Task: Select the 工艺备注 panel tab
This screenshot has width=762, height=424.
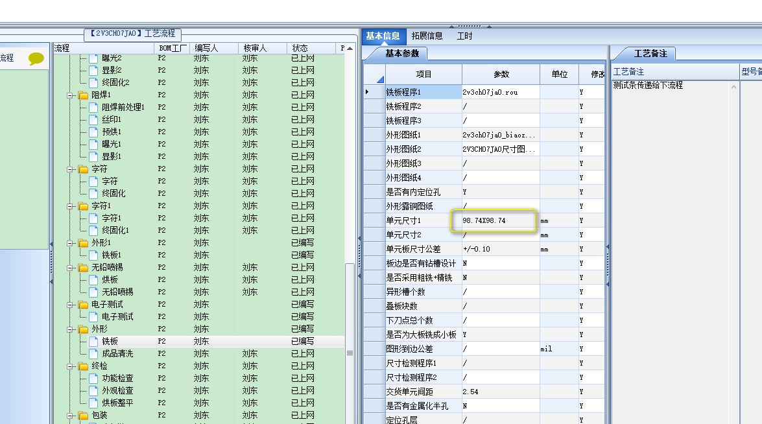Action: click(x=650, y=53)
